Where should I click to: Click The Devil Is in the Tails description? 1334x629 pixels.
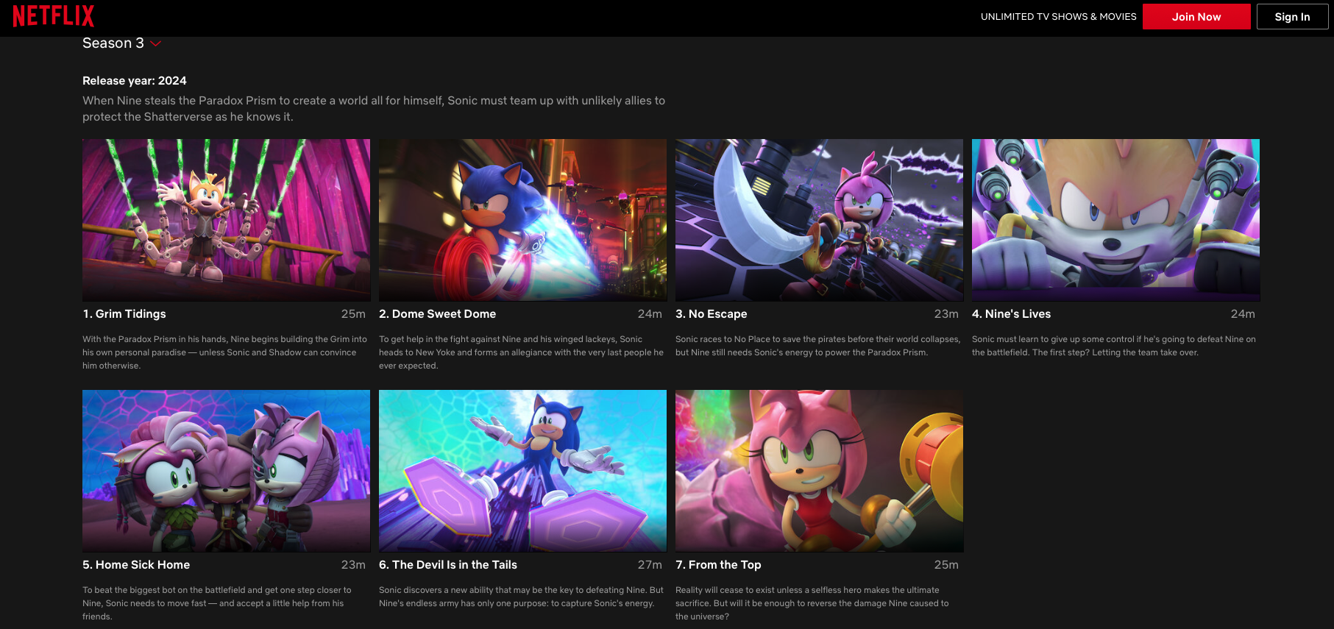coord(521,597)
